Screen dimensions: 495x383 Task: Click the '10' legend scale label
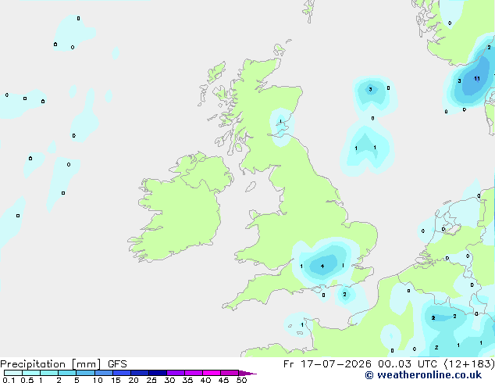click(98, 380)
